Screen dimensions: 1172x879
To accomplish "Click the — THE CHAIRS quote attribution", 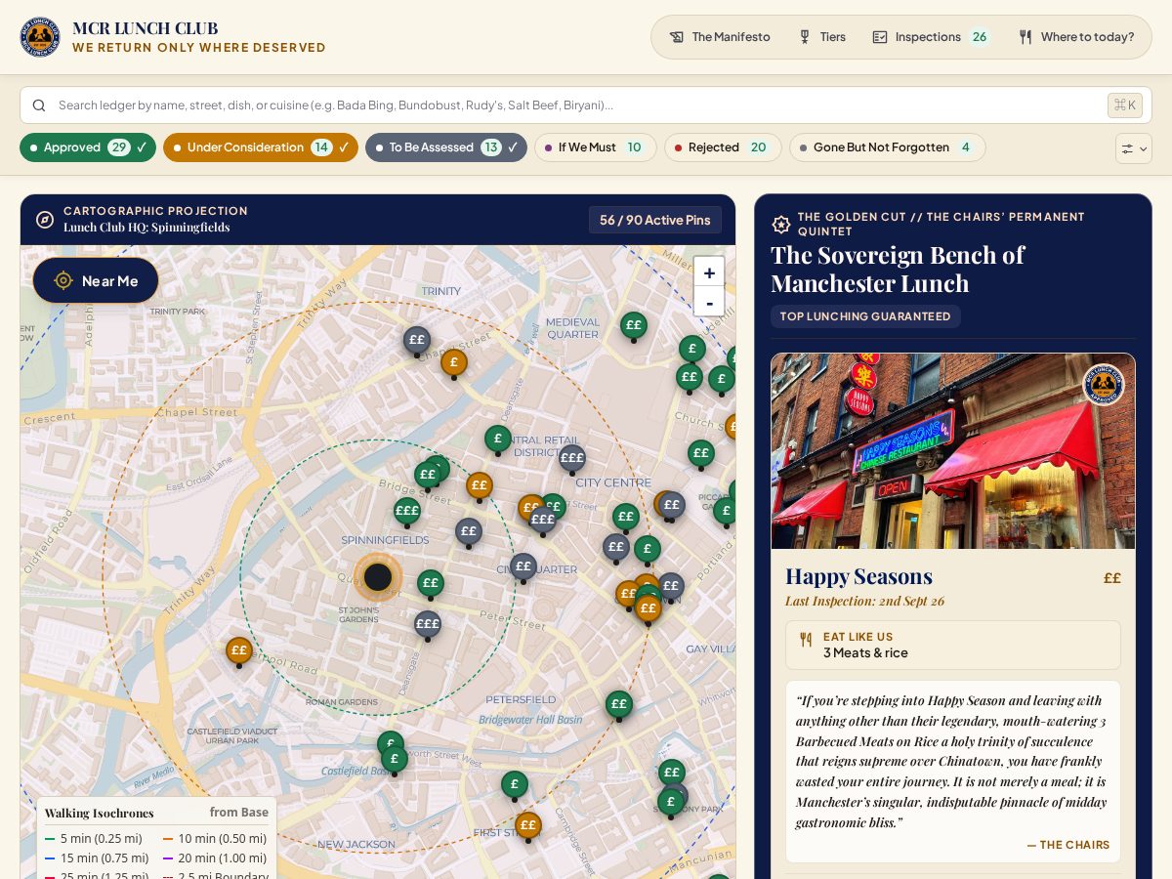I will click(x=1068, y=845).
